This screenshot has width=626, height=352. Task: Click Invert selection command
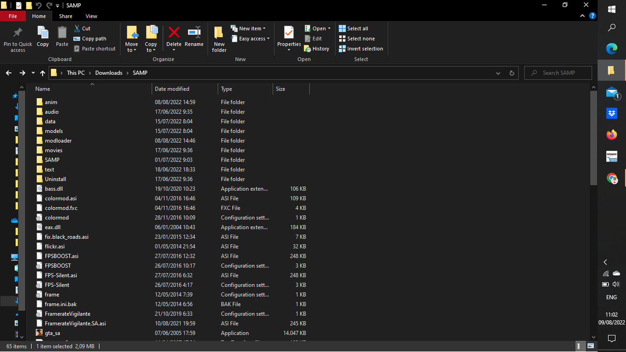point(361,49)
